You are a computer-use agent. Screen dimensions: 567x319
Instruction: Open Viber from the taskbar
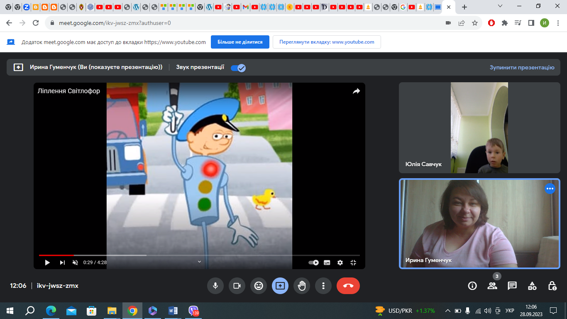tap(193, 310)
